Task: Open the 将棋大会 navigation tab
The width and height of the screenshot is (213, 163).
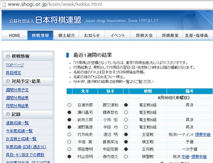Action: coord(144,35)
